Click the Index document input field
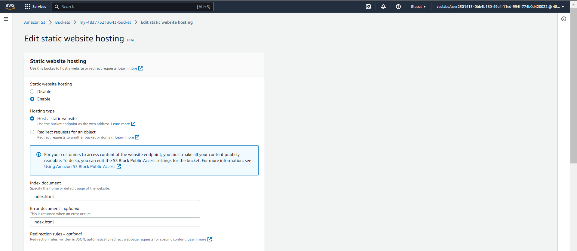The height and width of the screenshot is (251, 577). pyautogui.click(x=115, y=196)
